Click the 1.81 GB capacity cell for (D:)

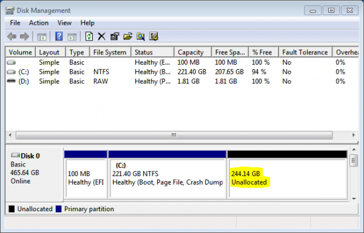tap(188, 81)
